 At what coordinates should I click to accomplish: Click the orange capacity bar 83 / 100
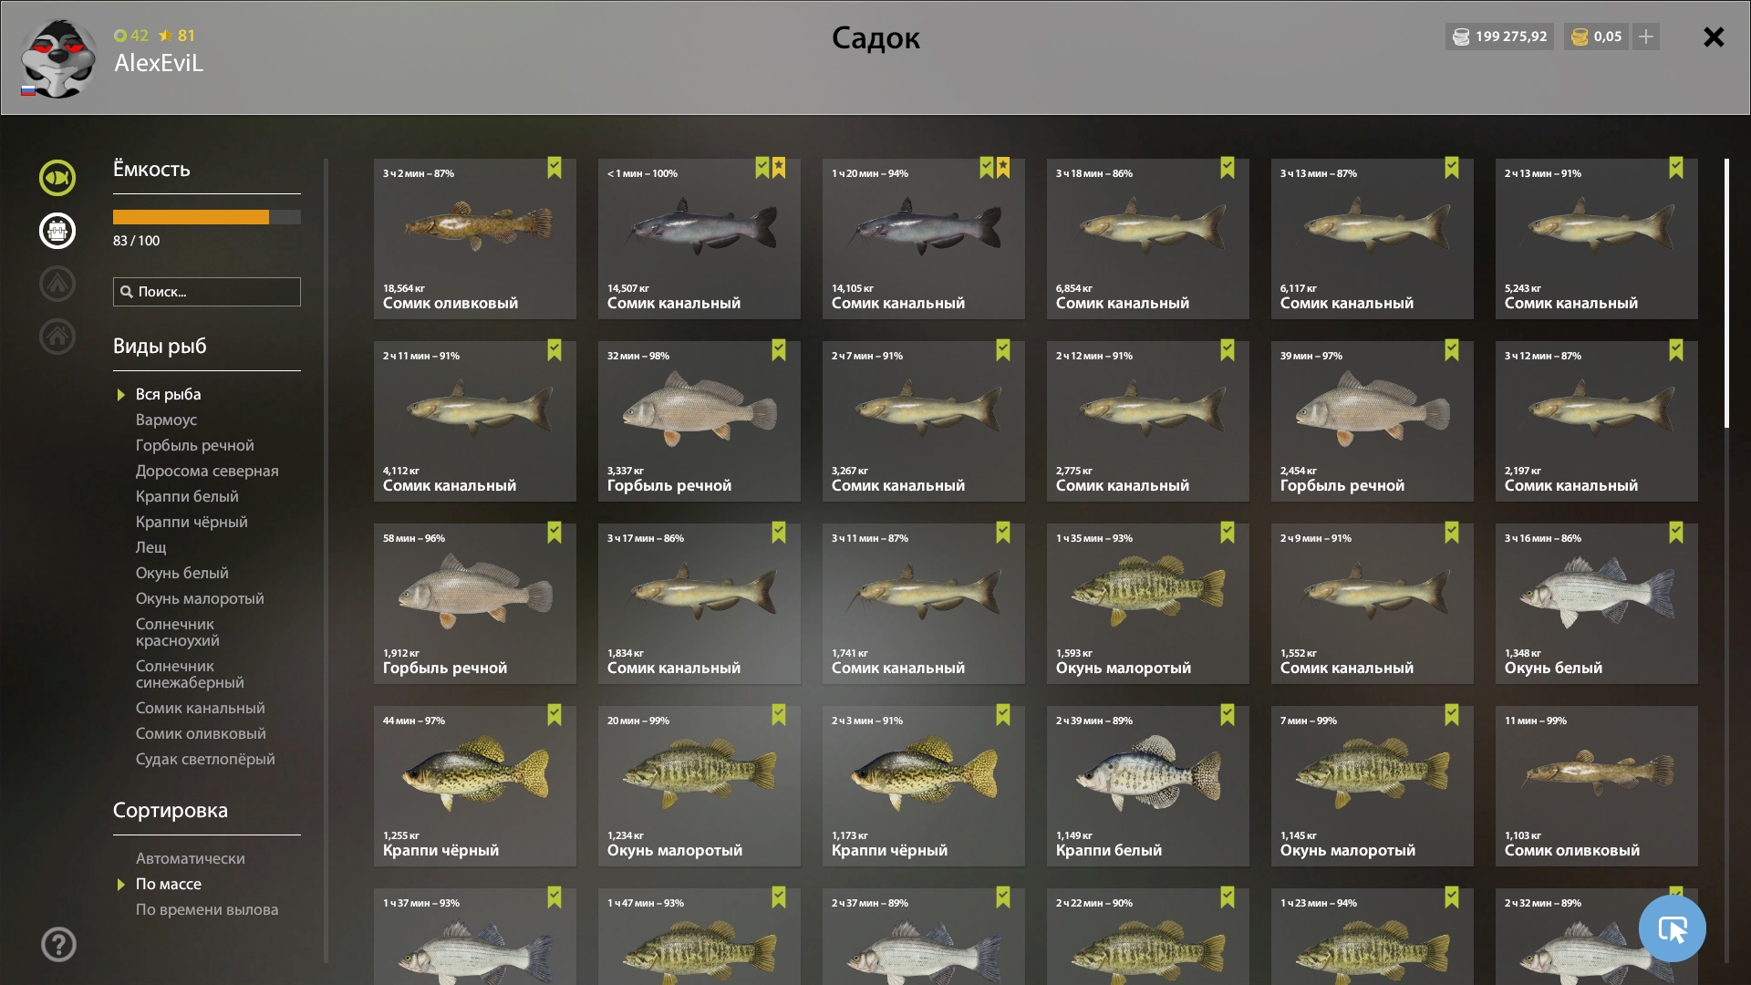[x=207, y=217]
